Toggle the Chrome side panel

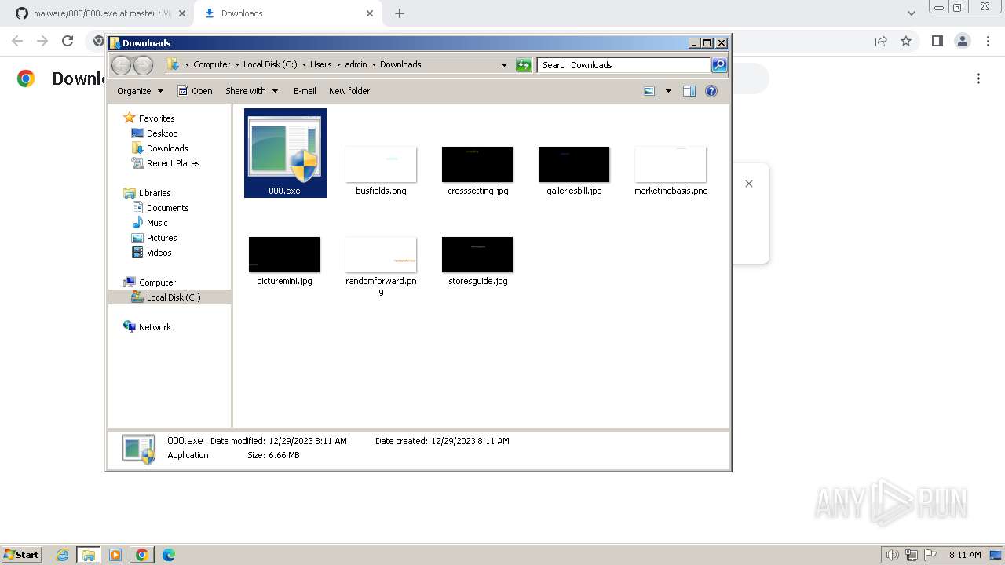tap(937, 41)
